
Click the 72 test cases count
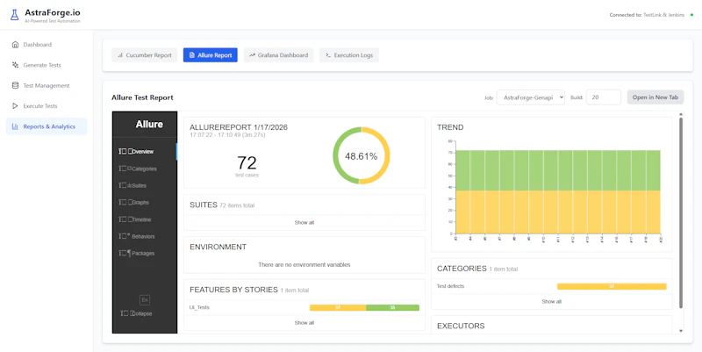point(247,165)
